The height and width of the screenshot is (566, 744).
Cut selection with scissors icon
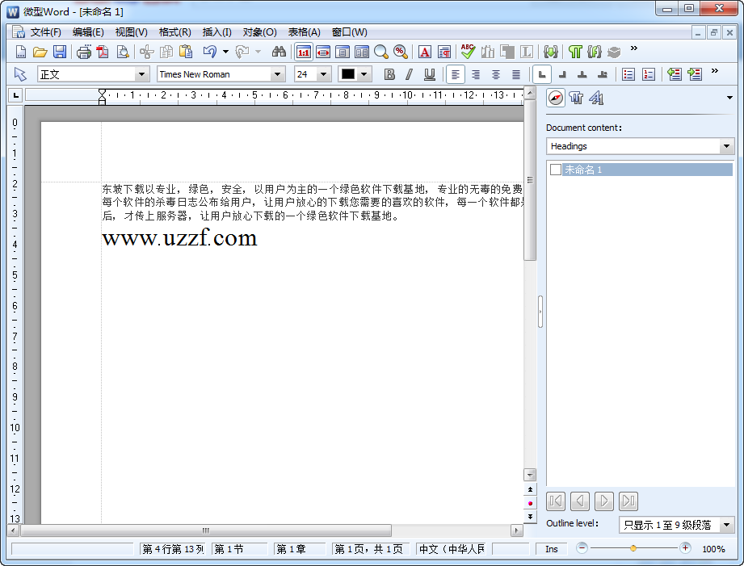146,52
